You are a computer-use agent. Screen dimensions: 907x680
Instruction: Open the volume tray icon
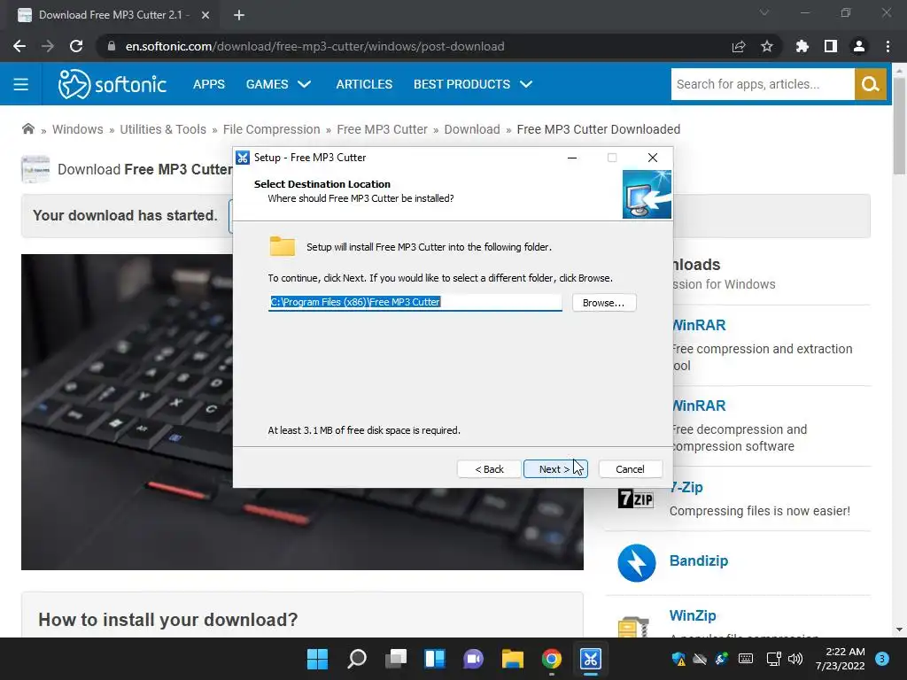[x=795, y=659]
